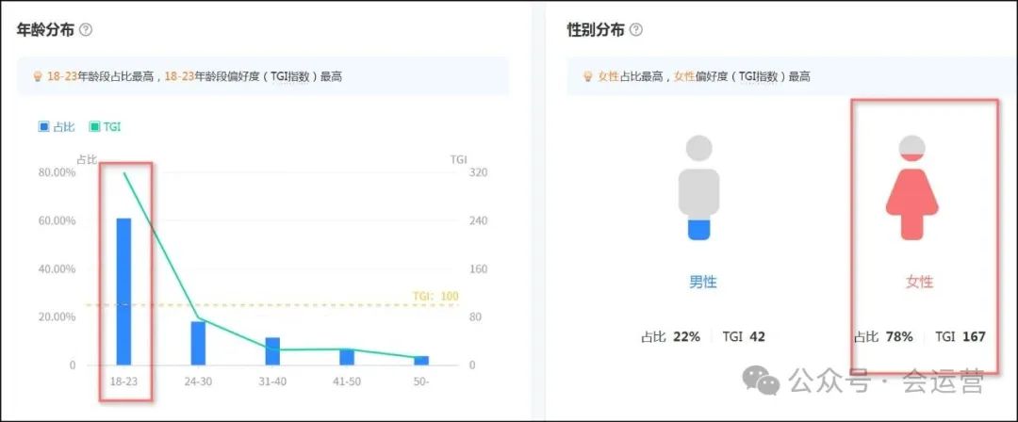Click the 女性 label
The width and height of the screenshot is (1018, 422).
point(919,282)
